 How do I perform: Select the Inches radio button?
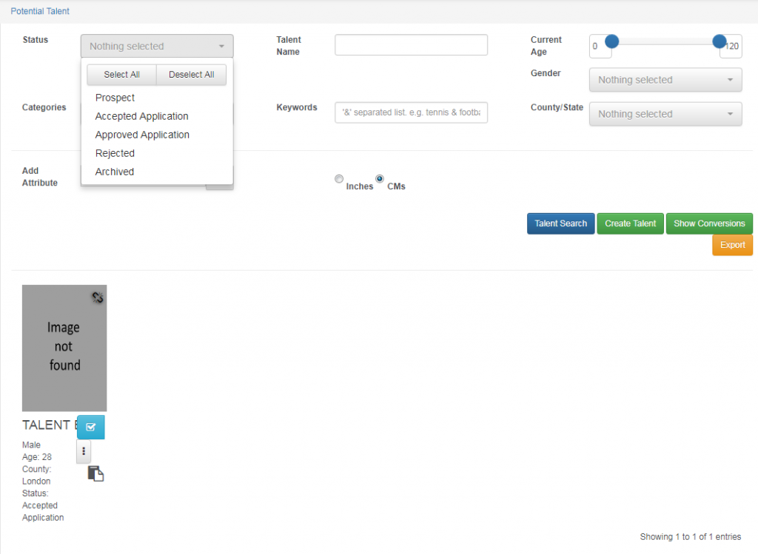pos(339,179)
